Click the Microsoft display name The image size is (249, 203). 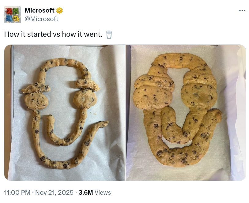click(x=40, y=10)
